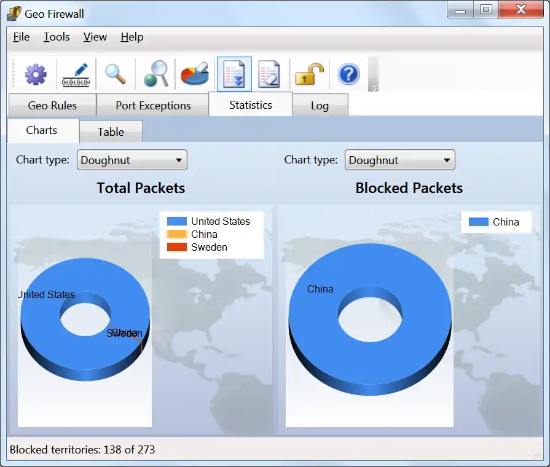
Task: Maximize the Geo Firewall window
Action: (x=486, y=10)
